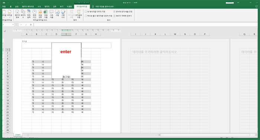
Task: Open the File (파일) tab
Action: point(4,6)
